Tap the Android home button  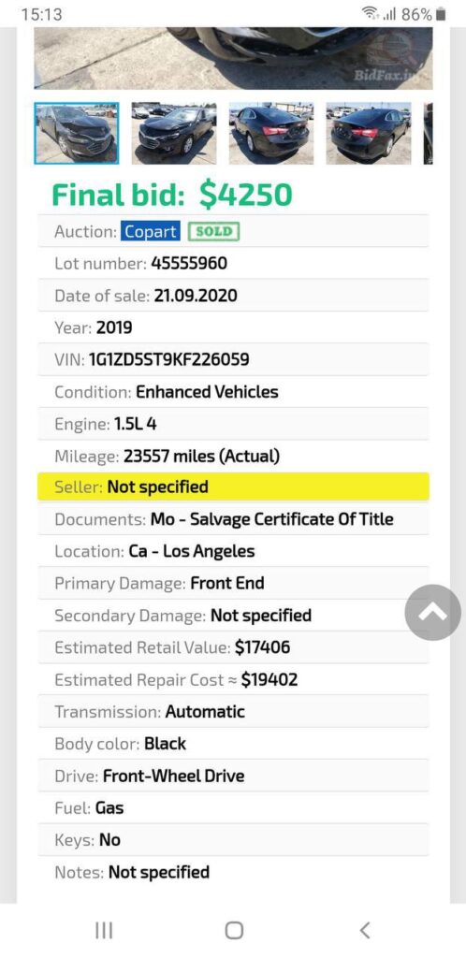(233, 930)
